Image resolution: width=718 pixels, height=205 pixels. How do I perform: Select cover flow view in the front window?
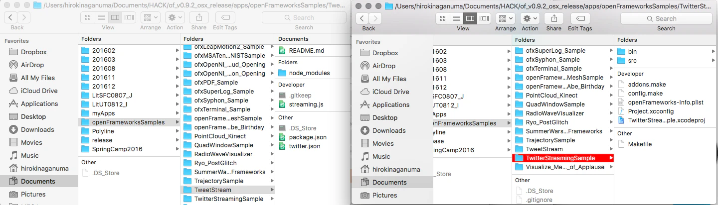pos(484,18)
